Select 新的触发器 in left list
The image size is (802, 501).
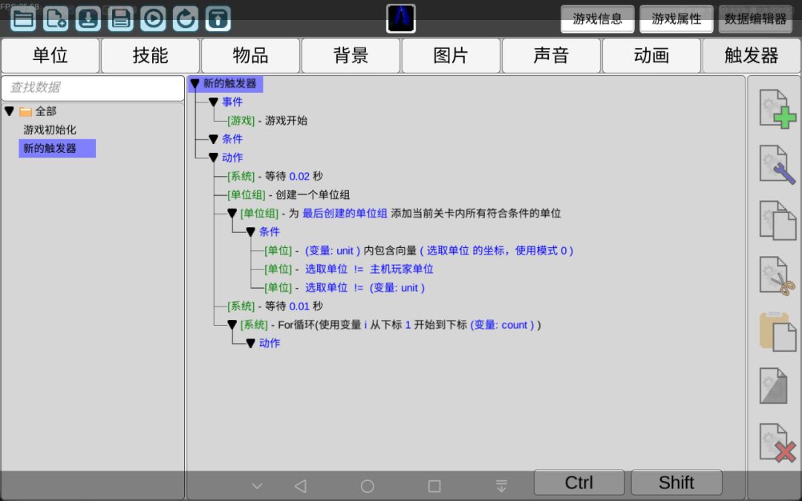[56, 148]
